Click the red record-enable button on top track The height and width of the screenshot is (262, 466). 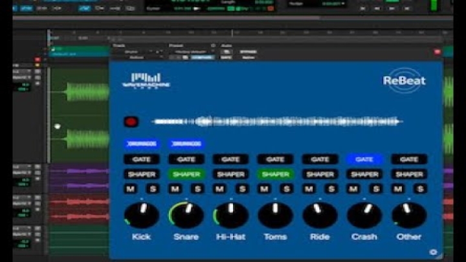[38, 60]
